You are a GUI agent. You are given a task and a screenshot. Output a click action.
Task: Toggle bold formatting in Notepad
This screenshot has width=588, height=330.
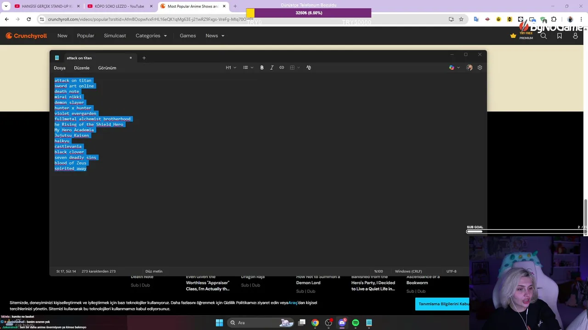pos(262,67)
